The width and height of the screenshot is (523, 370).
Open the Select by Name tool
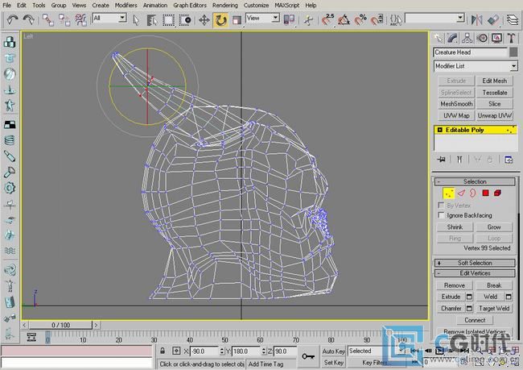152,20
